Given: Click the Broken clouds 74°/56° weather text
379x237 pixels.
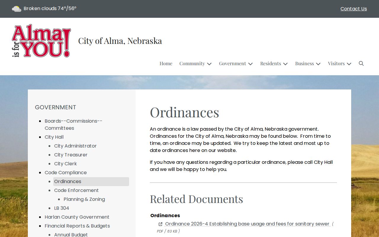Looking at the screenshot, I should click(x=50, y=8).
